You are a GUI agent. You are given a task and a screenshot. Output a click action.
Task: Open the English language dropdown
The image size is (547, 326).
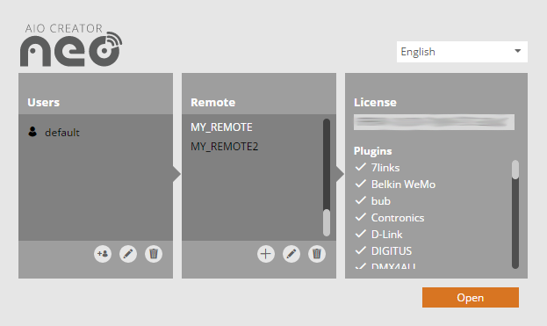[x=462, y=52]
